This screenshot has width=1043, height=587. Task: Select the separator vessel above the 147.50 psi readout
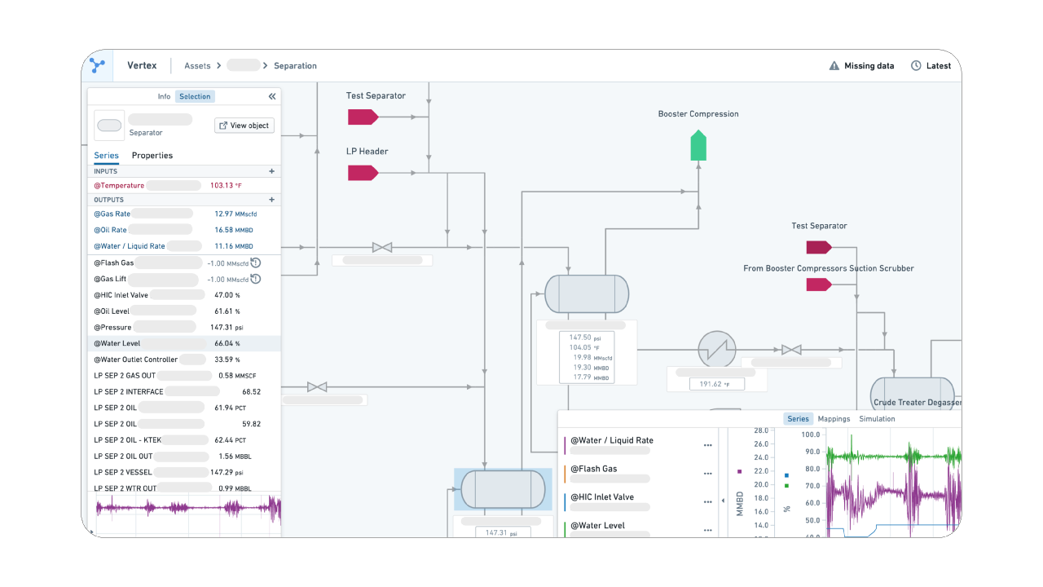click(x=587, y=293)
